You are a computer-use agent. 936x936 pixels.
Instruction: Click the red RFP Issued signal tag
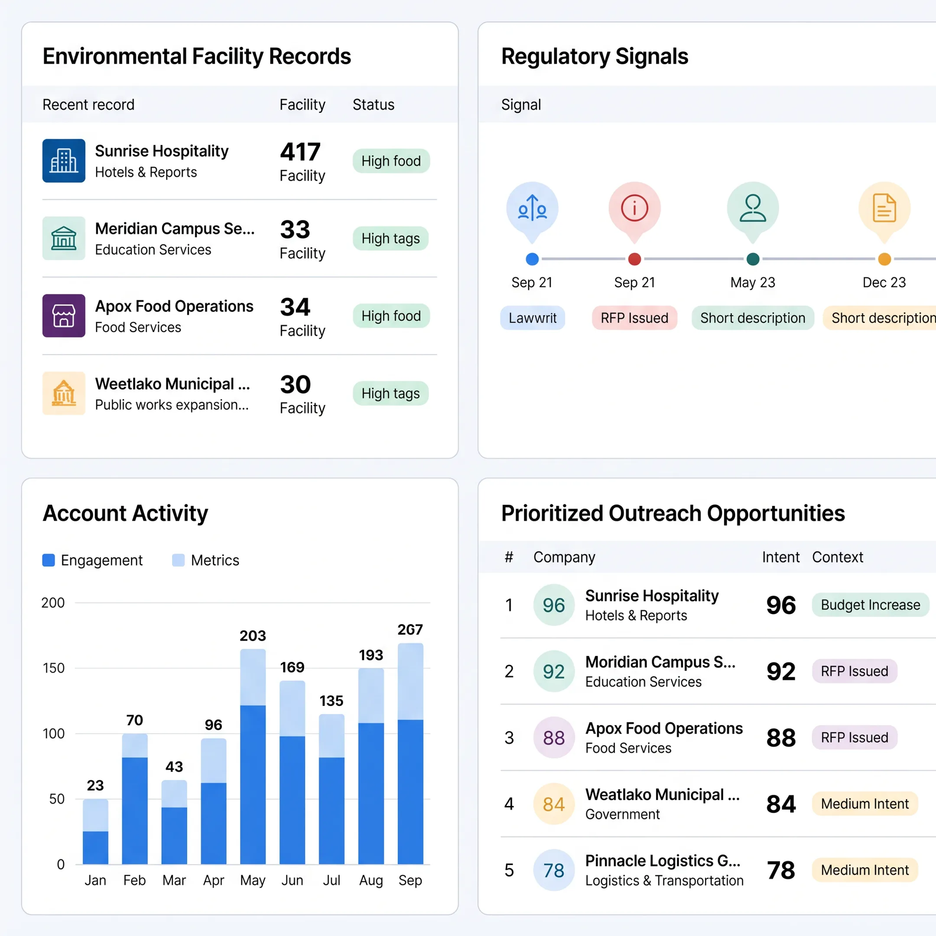[x=634, y=318]
